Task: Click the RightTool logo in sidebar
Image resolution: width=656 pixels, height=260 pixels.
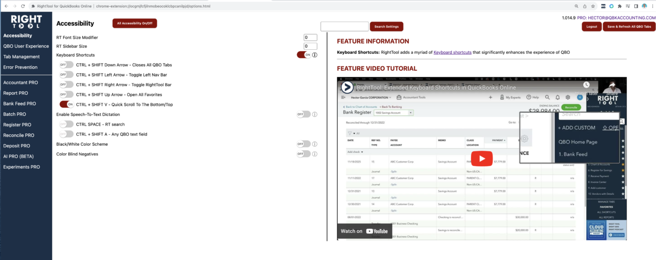Action: coord(26,22)
